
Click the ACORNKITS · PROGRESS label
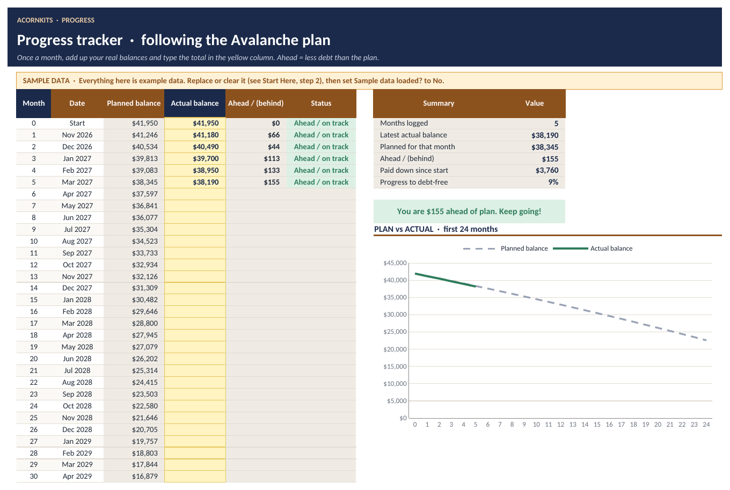56,20
